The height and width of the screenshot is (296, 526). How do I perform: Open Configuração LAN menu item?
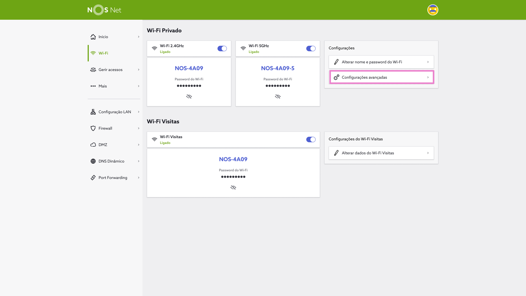pos(114,112)
